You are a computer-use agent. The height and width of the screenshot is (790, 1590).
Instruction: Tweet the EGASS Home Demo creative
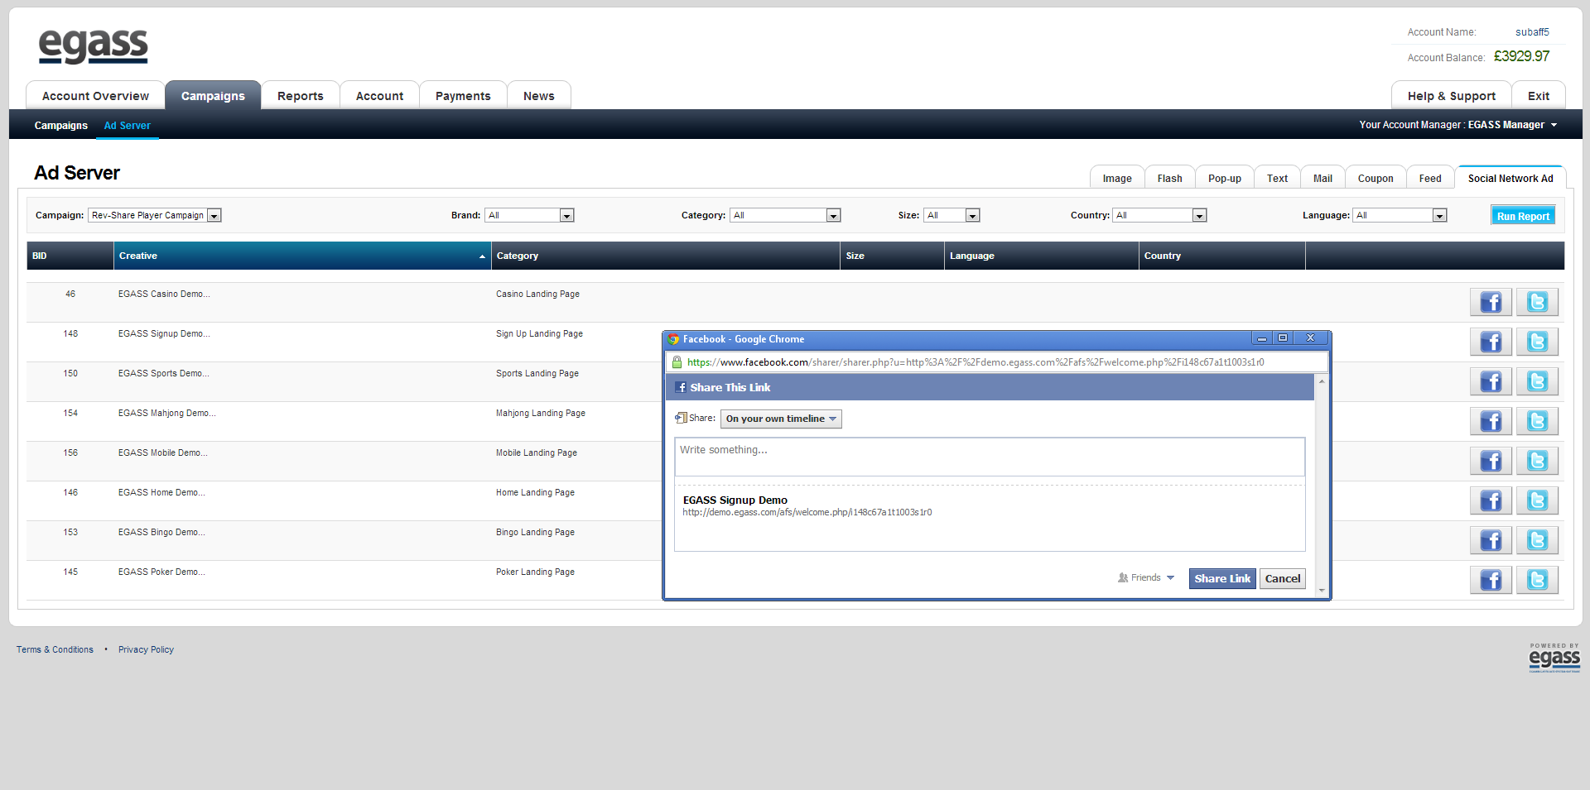(x=1537, y=500)
